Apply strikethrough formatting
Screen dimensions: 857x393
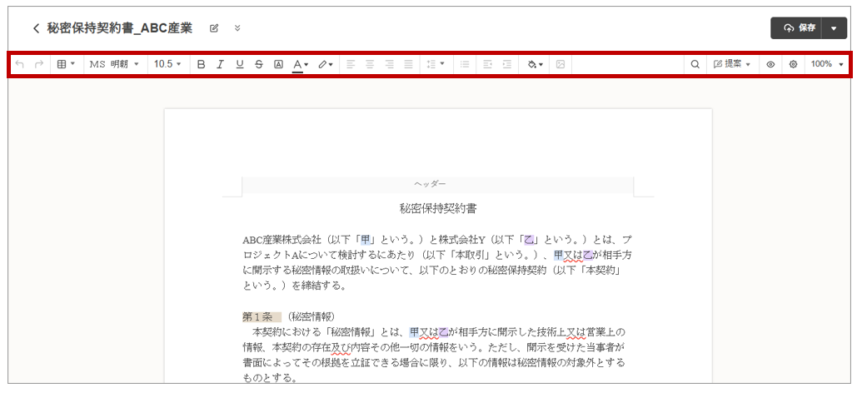click(x=259, y=64)
